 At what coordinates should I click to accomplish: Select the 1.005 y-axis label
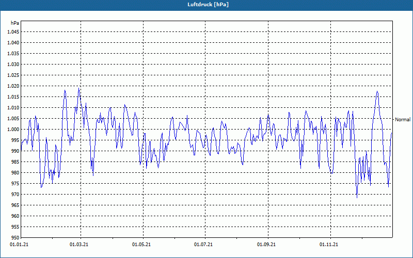click(13, 119)
